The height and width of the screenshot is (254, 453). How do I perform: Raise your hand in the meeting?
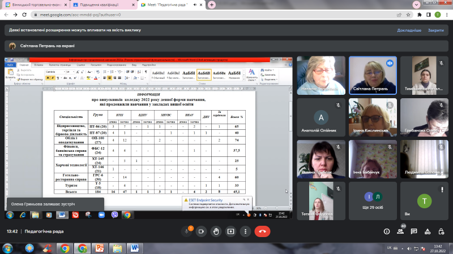click(216, 231)
